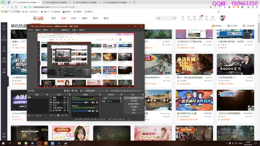Mute the 桌面音频 speaker icon
Viewport: 260px width, 146px height.
click(x=93, y=111)
